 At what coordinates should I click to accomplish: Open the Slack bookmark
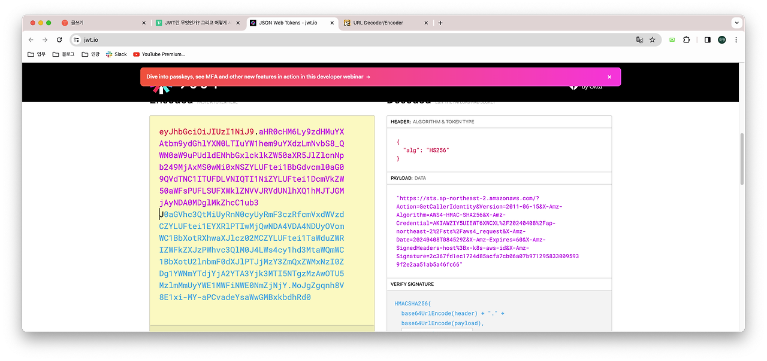click(x=116, y=54)
